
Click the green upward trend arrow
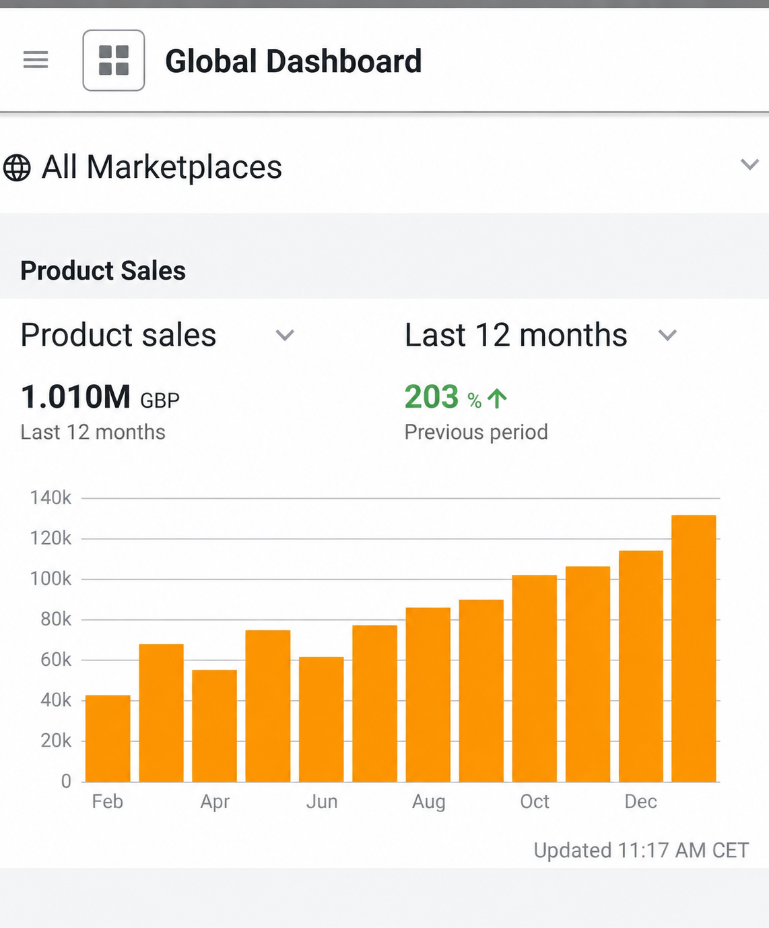pos(497,398)
